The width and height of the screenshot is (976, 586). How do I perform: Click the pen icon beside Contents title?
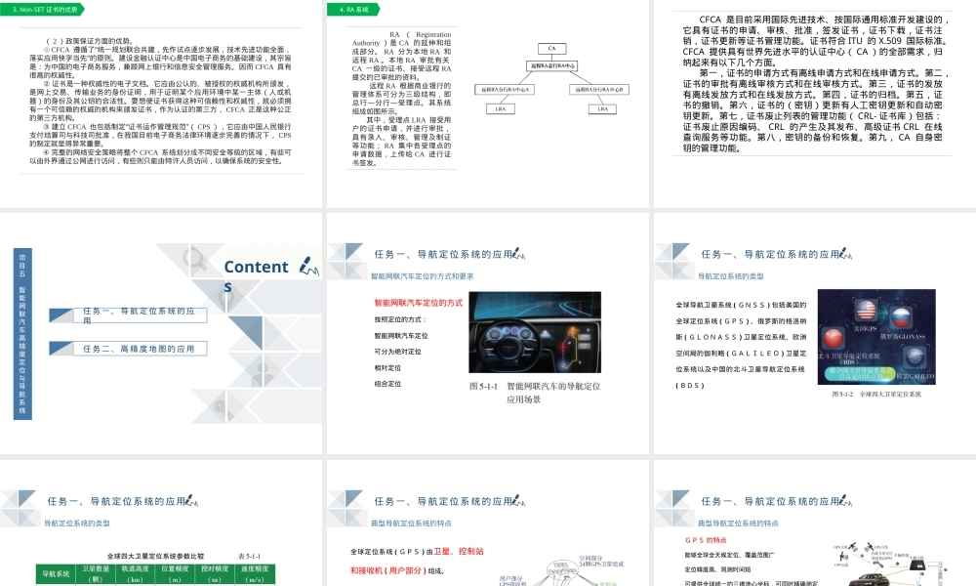(x=308, y=266)
